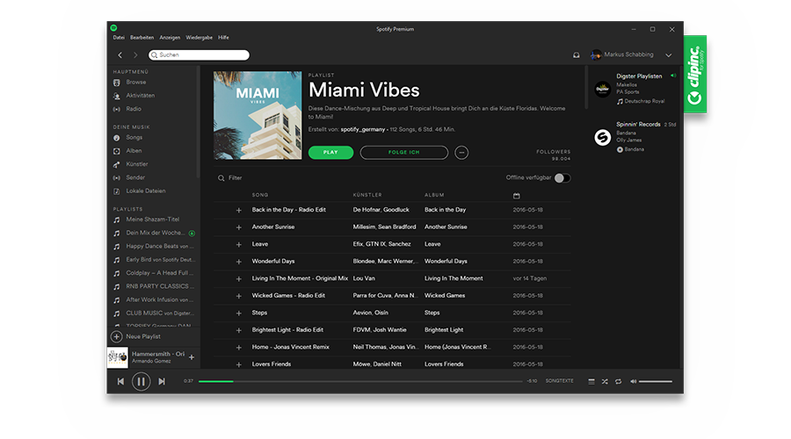Add Wonderful Days with plus icon
The width and height of the screenshot is (791, 439).
point(238,262)
